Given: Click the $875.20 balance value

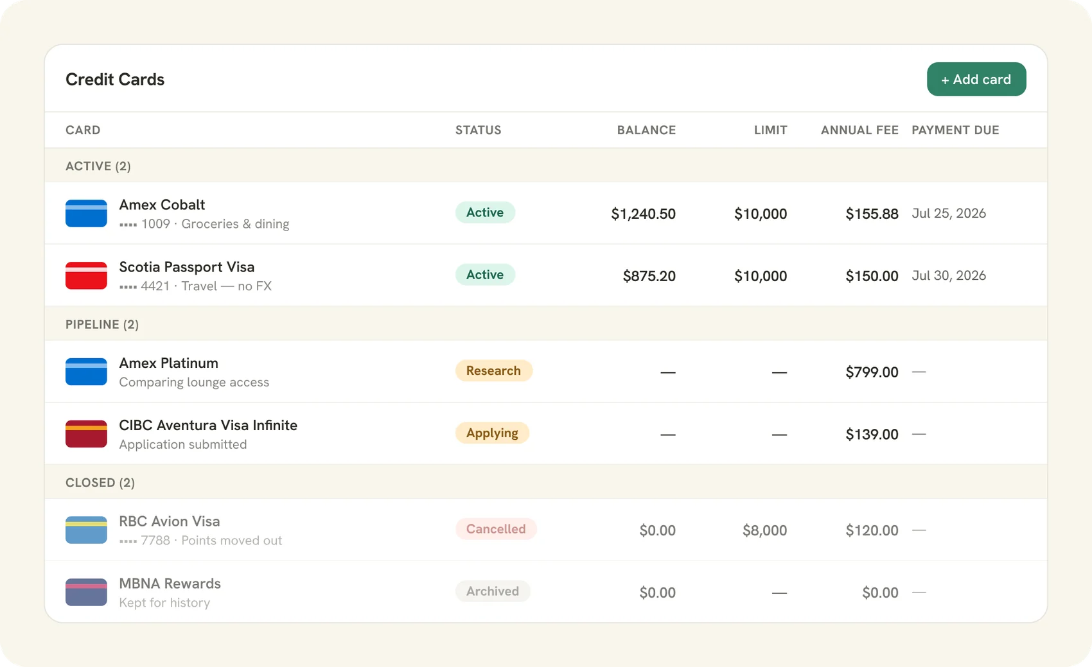Looking at the screenshot, I should pos(649,276).
